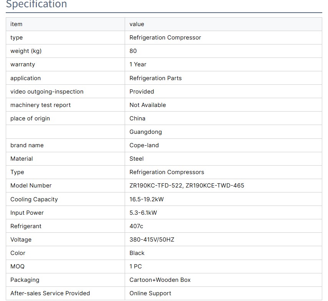
Task: Click the 'Online Support' after-sales value
Action: (x=150, y=293)
